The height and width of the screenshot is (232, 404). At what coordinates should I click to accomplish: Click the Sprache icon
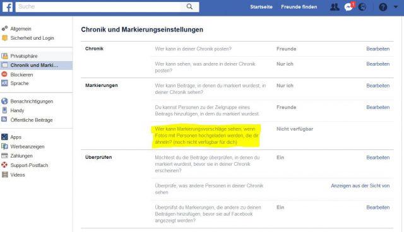[4, 83]
